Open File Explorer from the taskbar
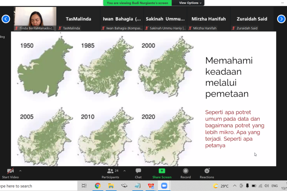 point(111,186)
